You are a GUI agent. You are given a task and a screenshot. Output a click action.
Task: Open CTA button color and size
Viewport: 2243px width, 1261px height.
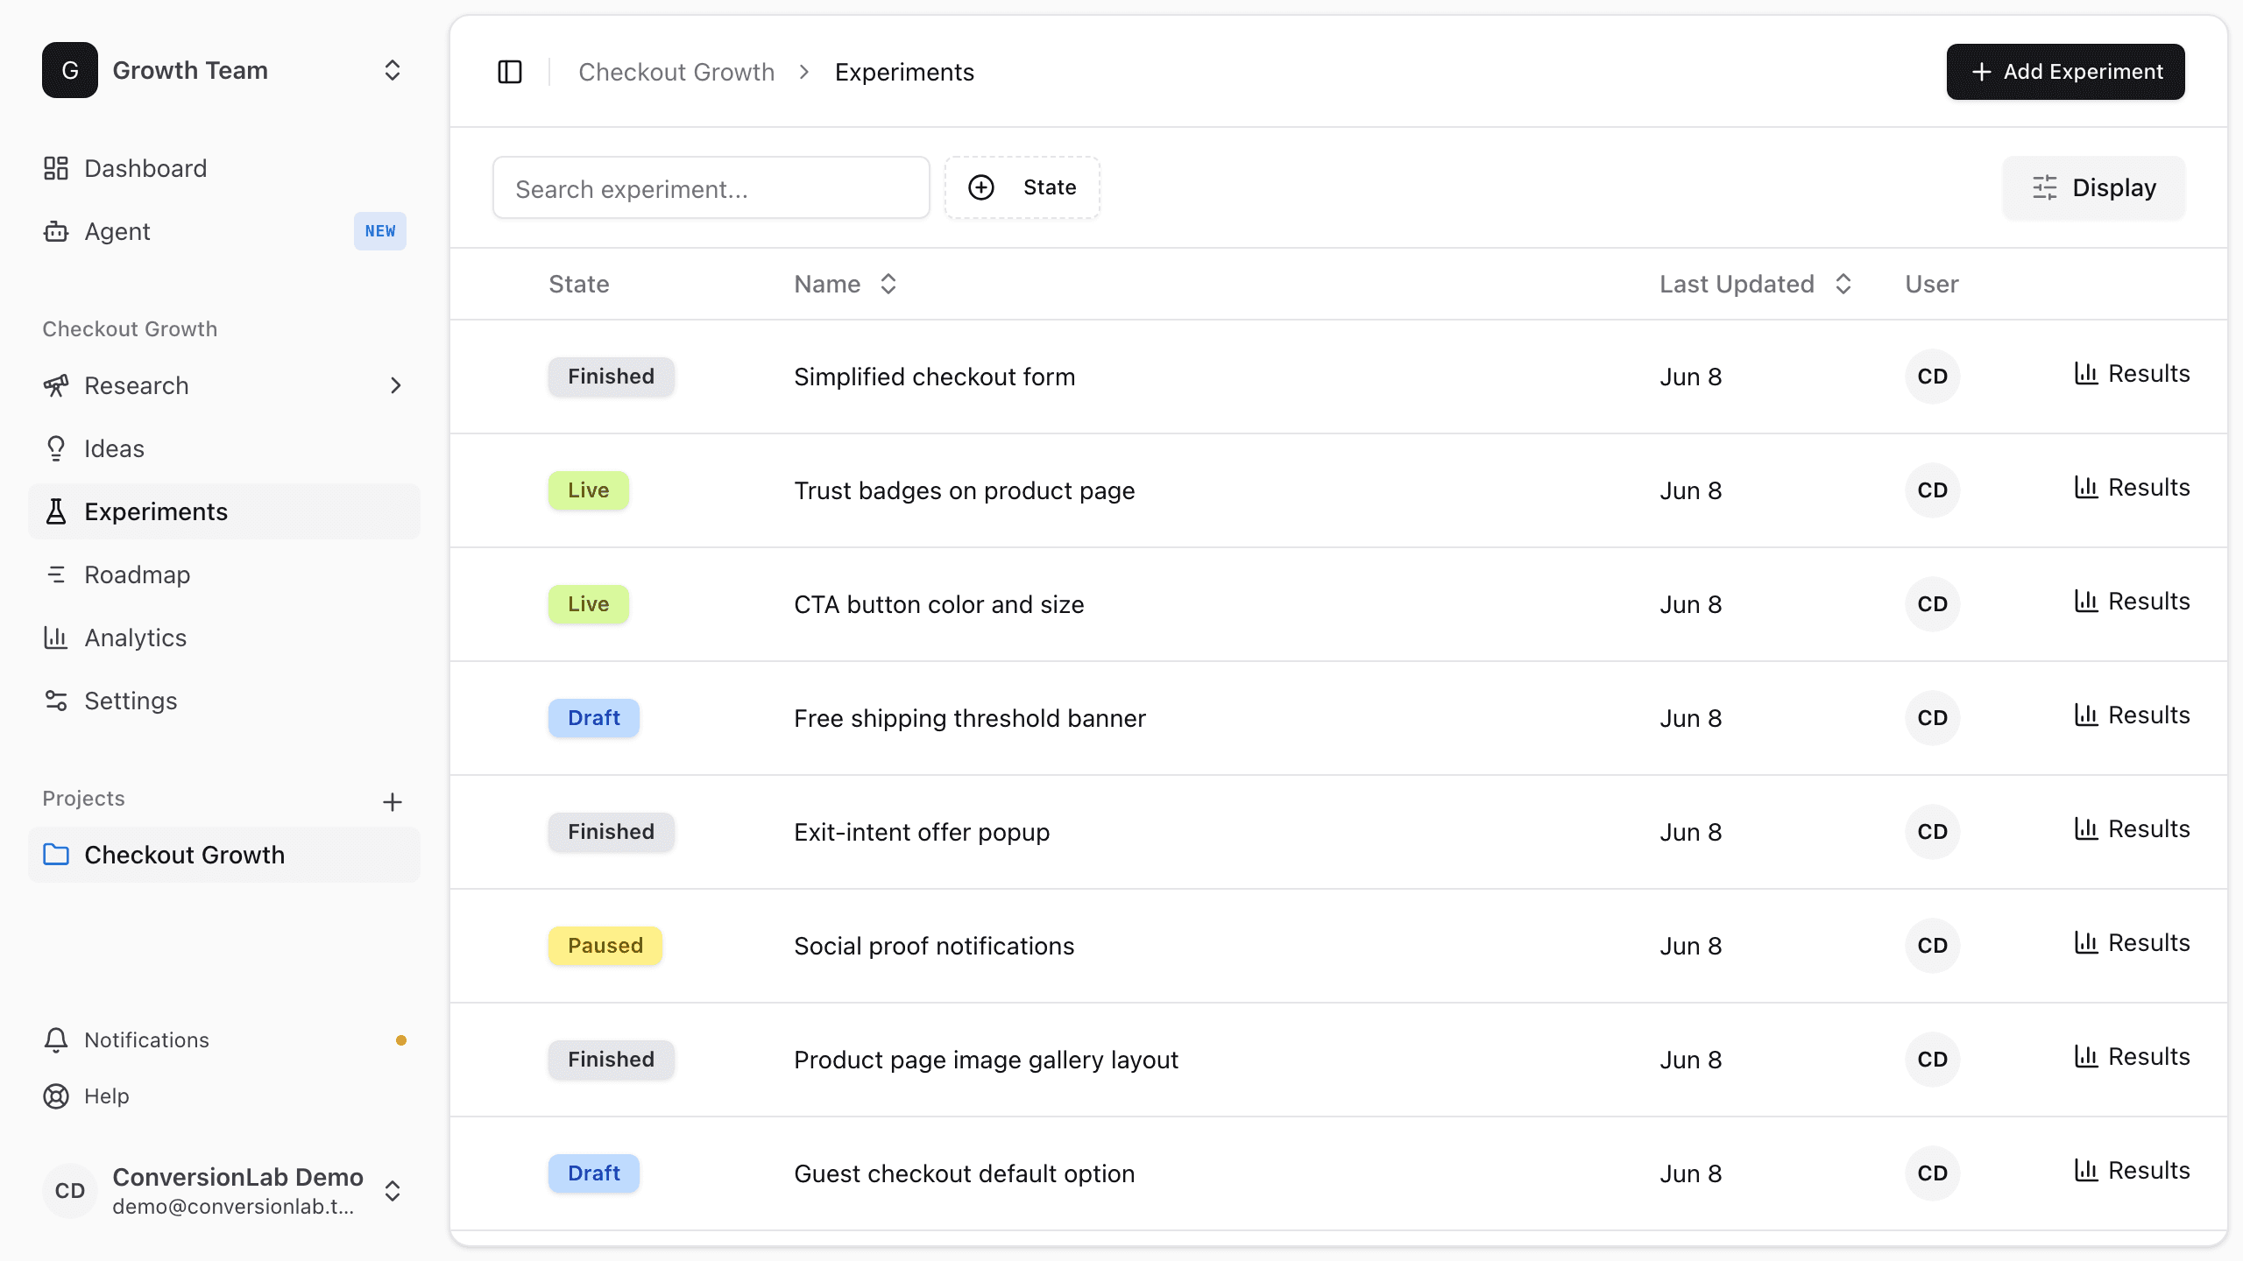(x=938, y=604)
